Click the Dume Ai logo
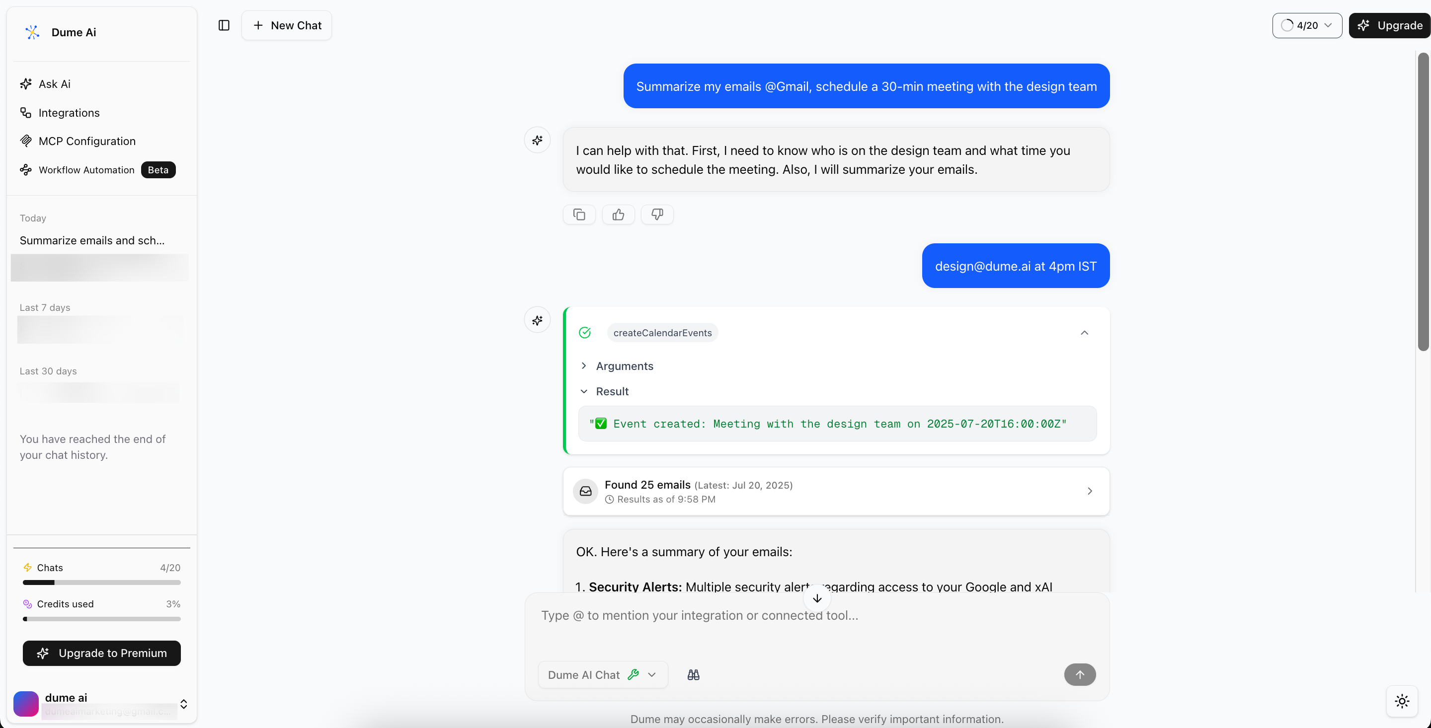This screenshot has width=1431, height=728. point(32,32)
